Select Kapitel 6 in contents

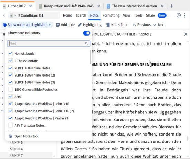coord(16,149)
